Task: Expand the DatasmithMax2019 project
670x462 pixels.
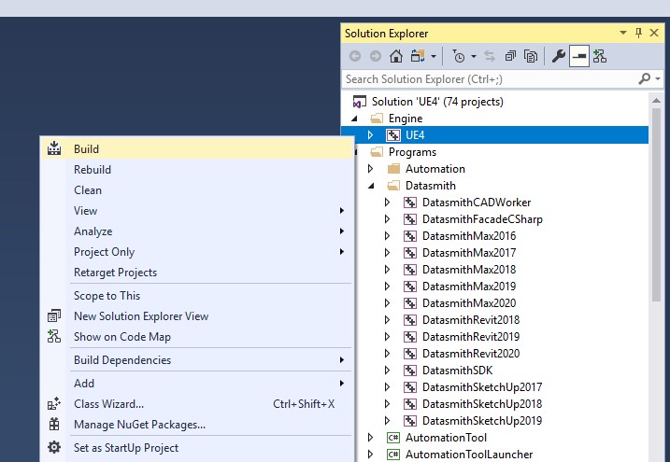Action: (387, 287)
